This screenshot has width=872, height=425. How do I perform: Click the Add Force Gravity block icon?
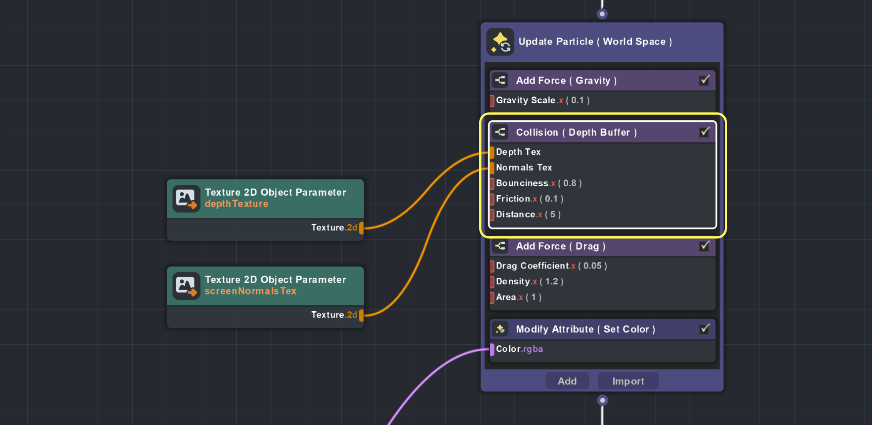tap(500, 80)
